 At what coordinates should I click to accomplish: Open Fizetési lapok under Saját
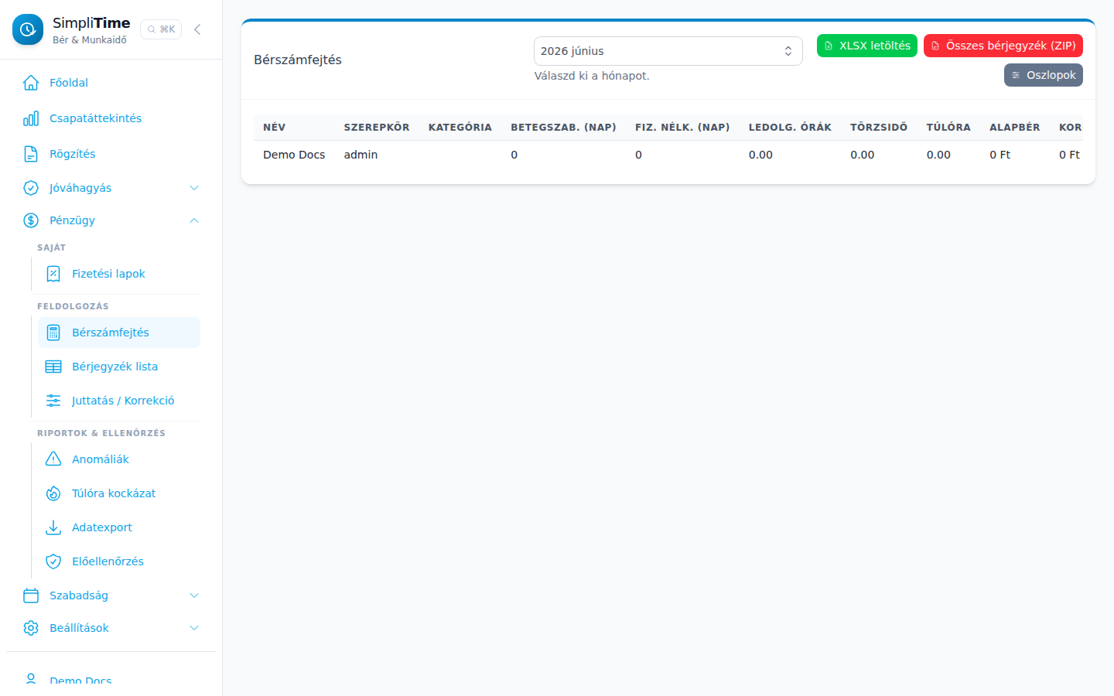119,274
